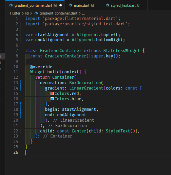Click 'LinearGradient' constructor on line 14
This screenshot has height=175, width=171.
pos(86,88)
